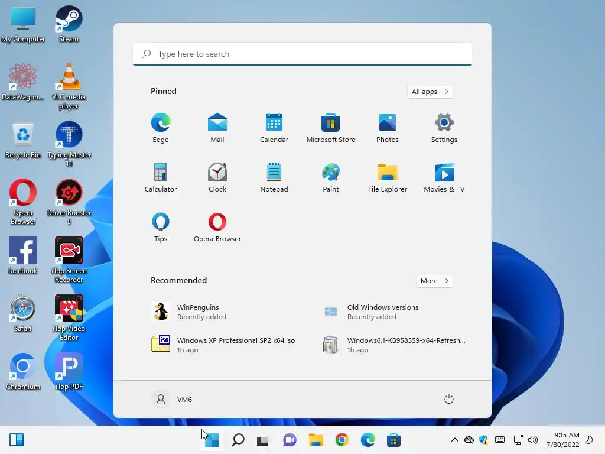Open Microsoft Store pinned app
605x454 pixels.
pos(331,128)
